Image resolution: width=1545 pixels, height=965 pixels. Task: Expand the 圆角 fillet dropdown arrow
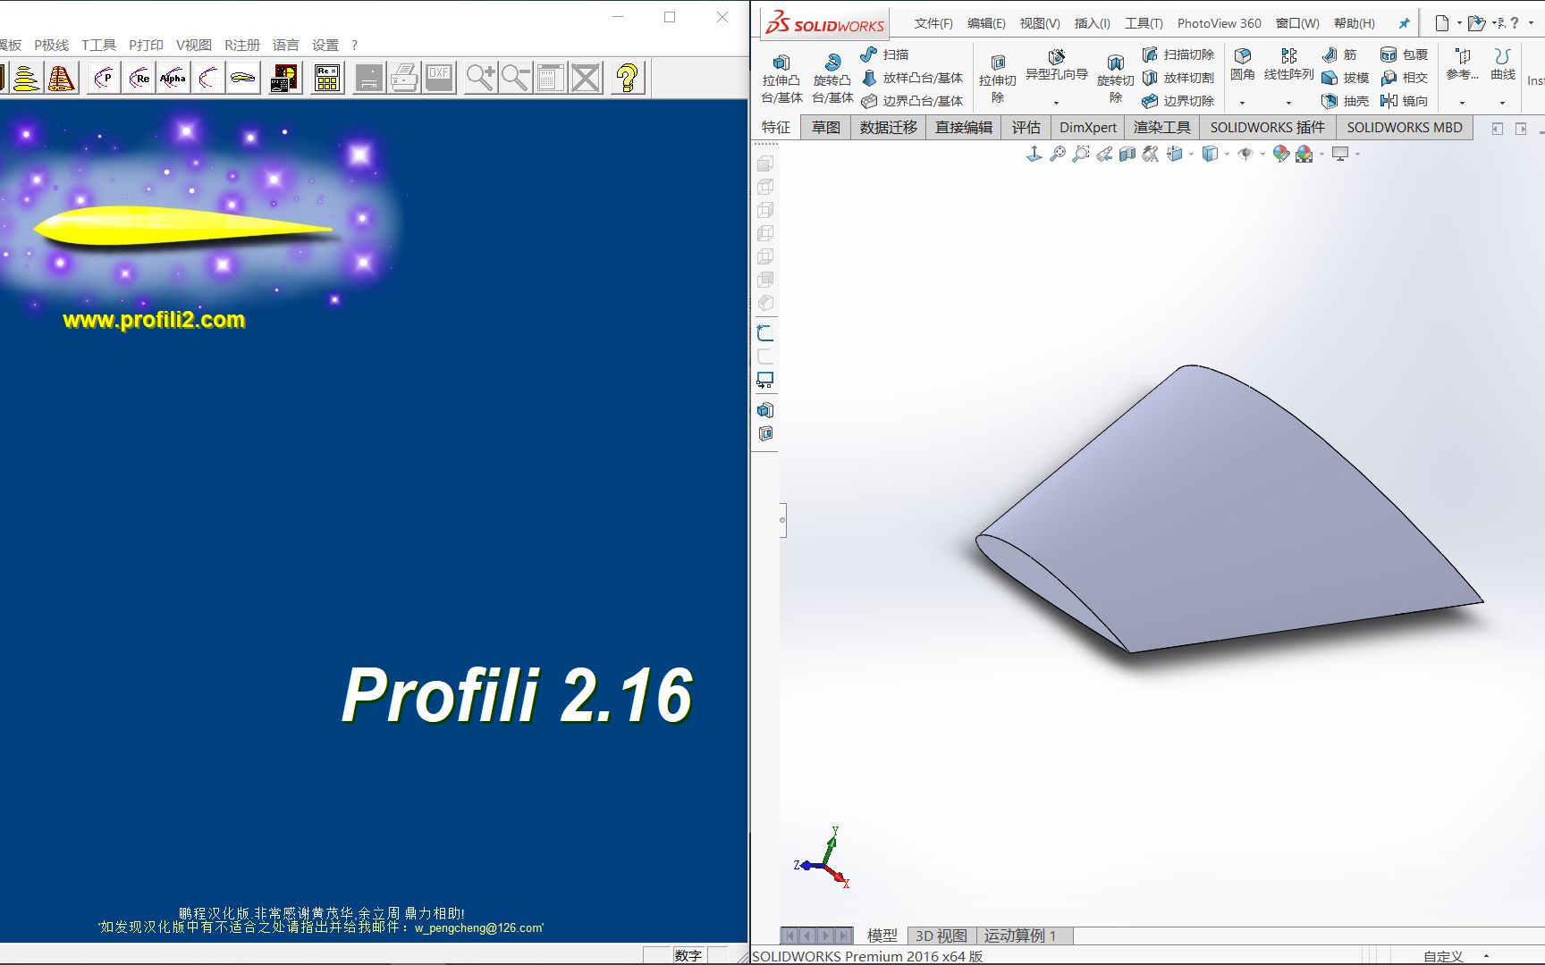pos(1243,103)
